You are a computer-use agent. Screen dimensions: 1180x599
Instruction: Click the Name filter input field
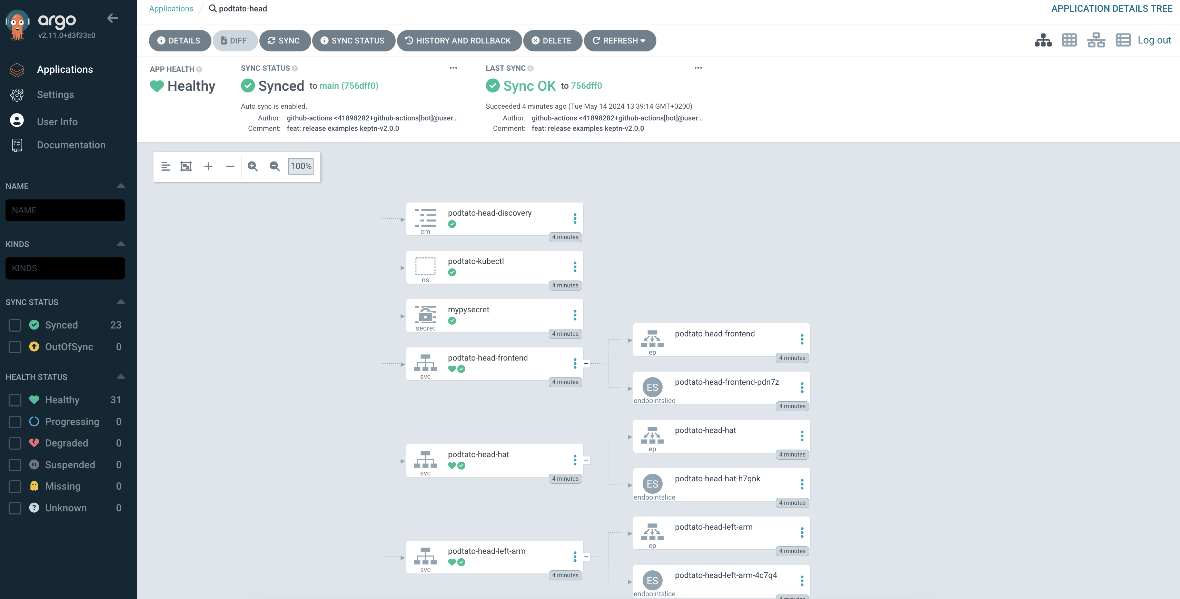tap(65, 210)
